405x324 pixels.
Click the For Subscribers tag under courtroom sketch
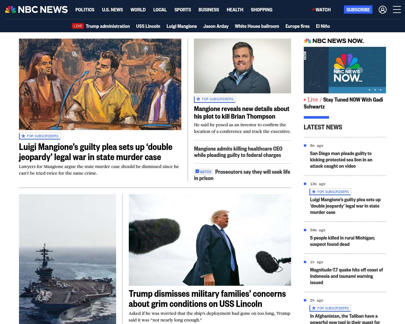click(40, 136)
